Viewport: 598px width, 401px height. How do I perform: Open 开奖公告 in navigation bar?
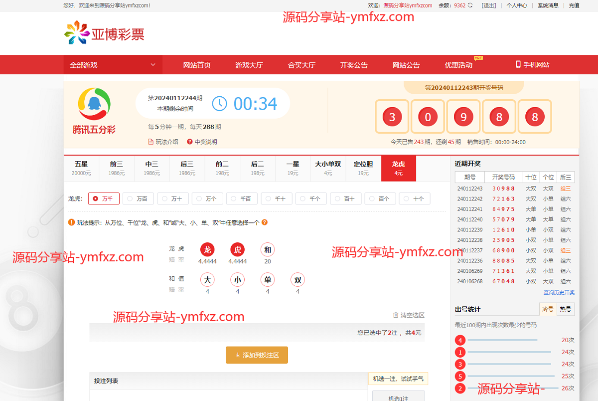(354, 65)
